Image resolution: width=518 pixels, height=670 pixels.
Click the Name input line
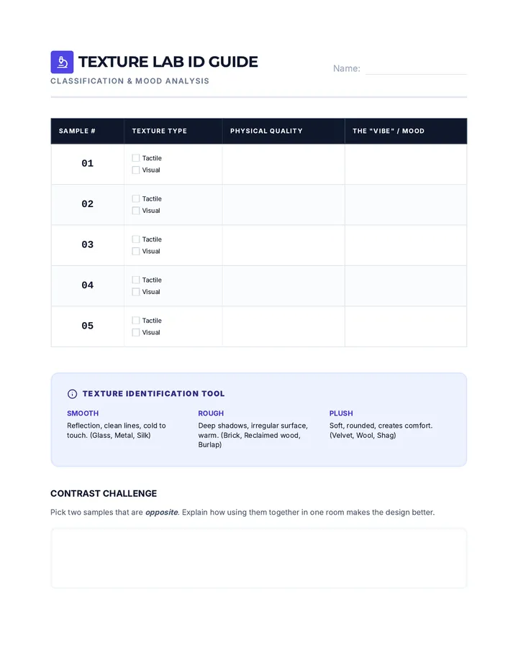coord(416,69)
